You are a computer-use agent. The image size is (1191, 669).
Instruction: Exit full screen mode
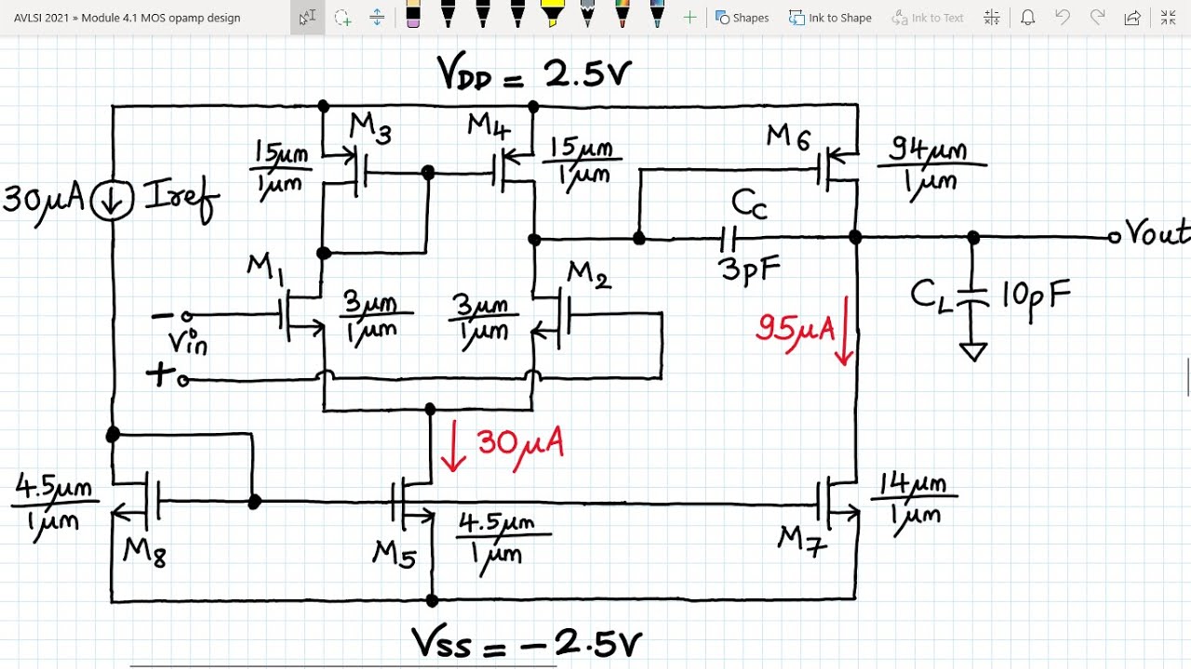[x=1168, y=18]
